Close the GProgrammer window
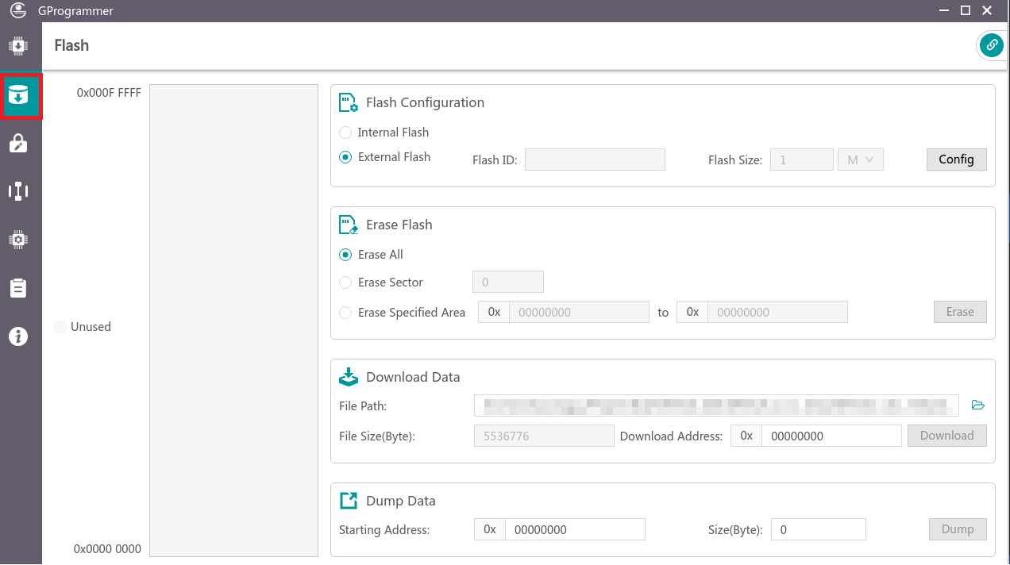The height and width of the screenshot is (565, 1010). pyautogui.click(x=987, y=10)
